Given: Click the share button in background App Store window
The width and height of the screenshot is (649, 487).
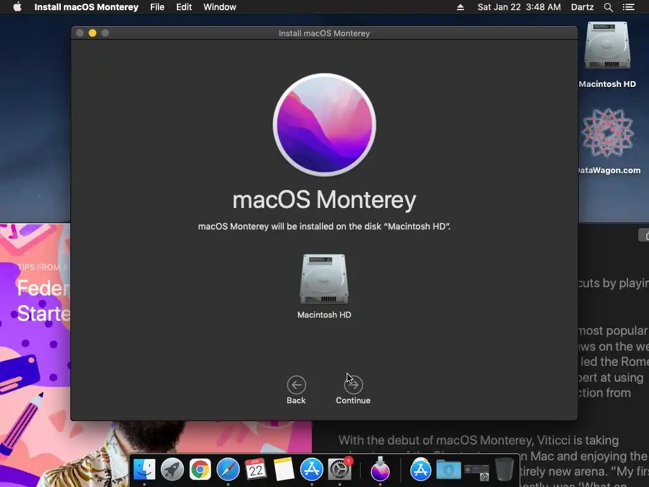Looking at the screenshot, I should [x=644, y=235].
